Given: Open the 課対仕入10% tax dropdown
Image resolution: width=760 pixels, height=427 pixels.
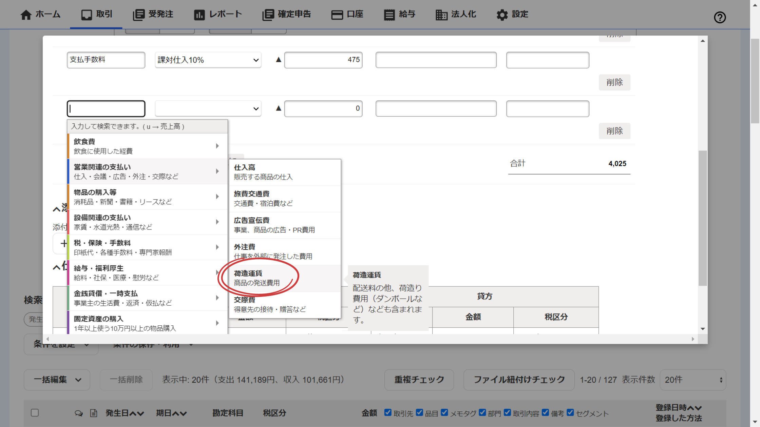Looking at the screenshot, I should coord(208,60).
